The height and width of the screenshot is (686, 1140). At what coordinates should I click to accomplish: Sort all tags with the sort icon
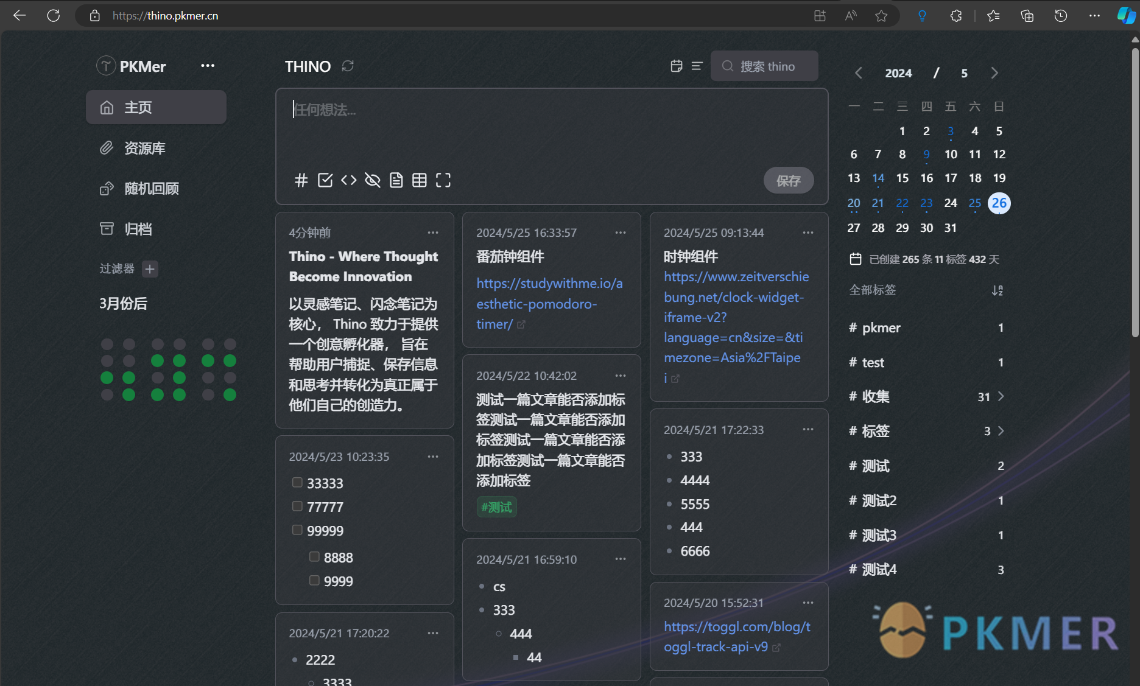[x=997, y=290]
